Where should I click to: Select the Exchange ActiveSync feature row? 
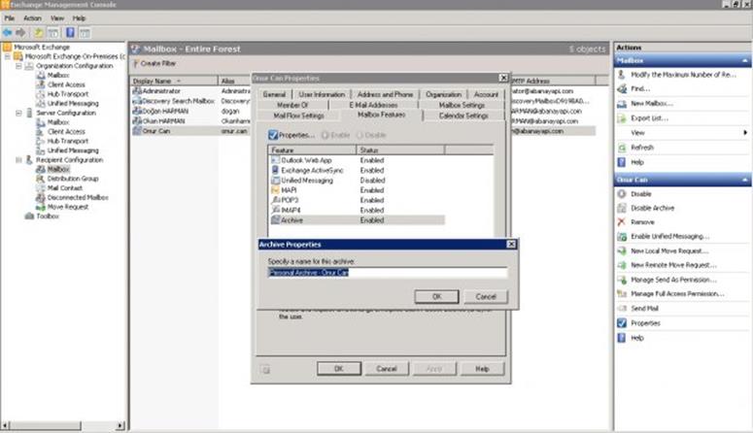(x=357, y=171)
